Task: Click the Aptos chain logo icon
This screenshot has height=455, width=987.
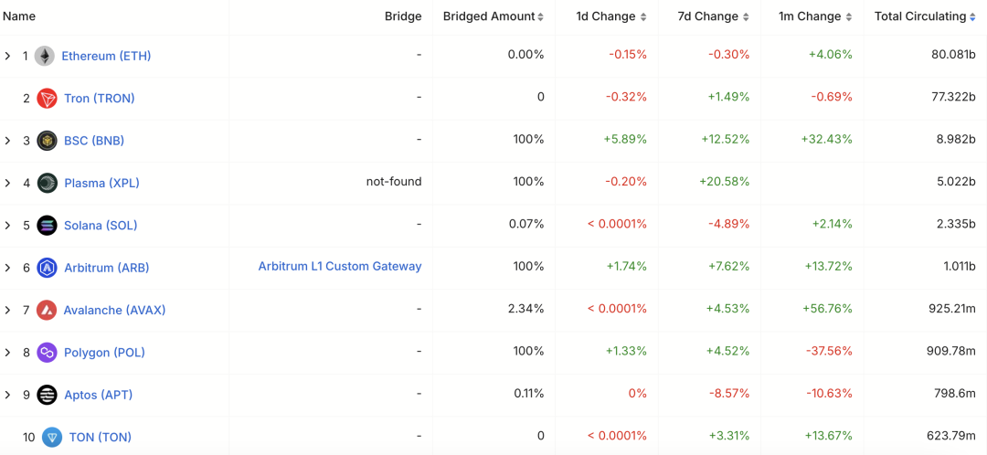Action: (47, 396)
